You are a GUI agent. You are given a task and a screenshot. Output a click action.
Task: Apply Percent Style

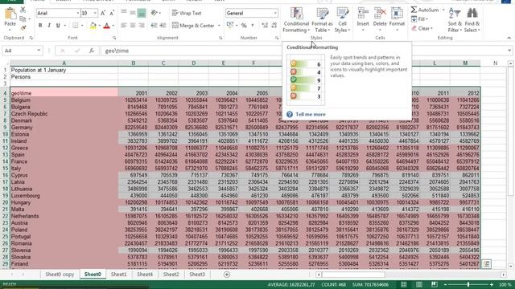pos(244,25)
